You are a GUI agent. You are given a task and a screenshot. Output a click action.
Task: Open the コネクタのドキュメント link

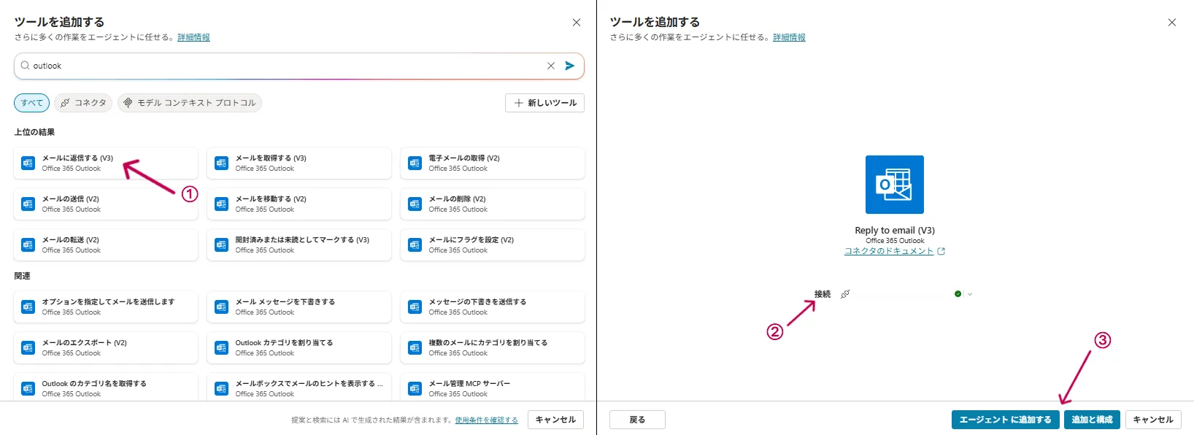pos(889,251)
